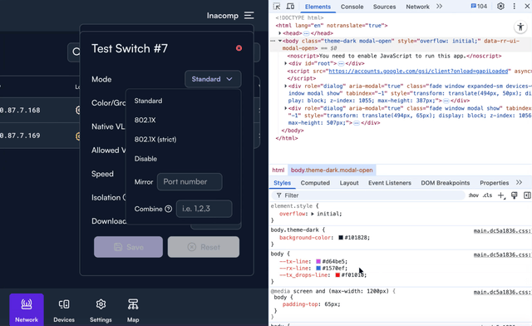Open main.dc5a1836.css link beside @media rule

(502, 292)
